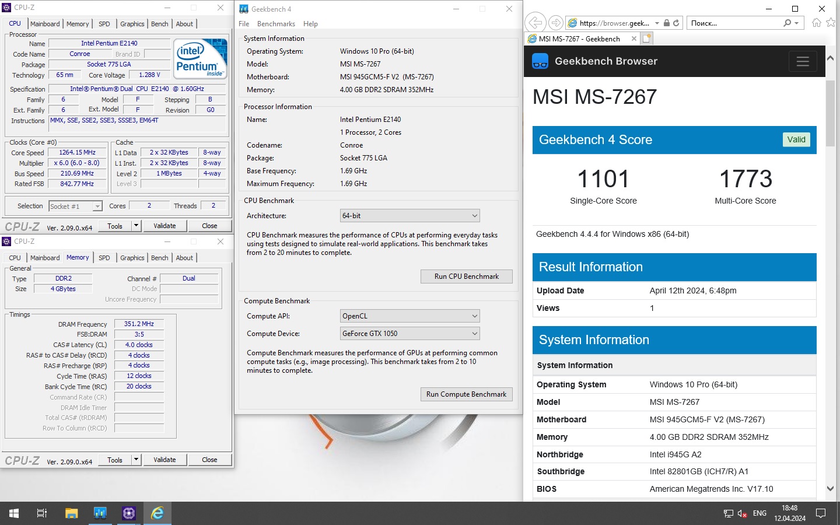Click Validate in upper CPU-Z window

[x=164, y=226]
